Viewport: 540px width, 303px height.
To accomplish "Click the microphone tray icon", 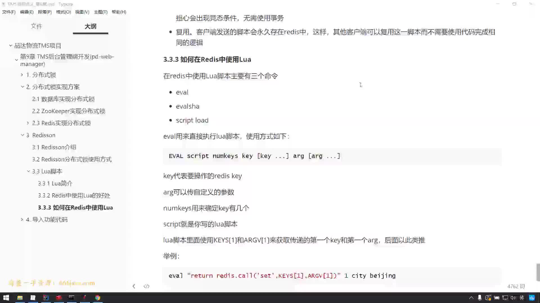I will (x=480, y=298).
